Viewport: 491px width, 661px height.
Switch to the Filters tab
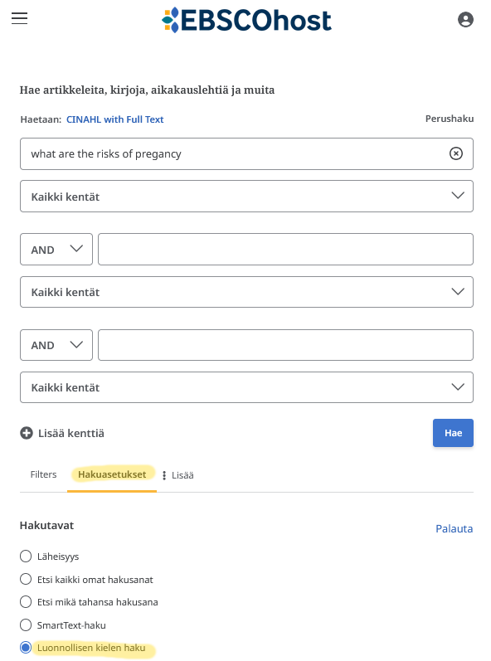click(x=43, y=474)
